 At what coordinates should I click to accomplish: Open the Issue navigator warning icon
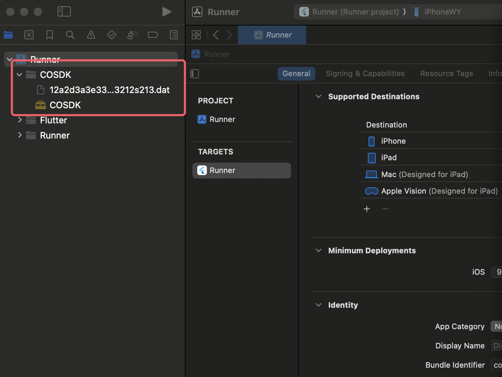(x=91, y=35)
